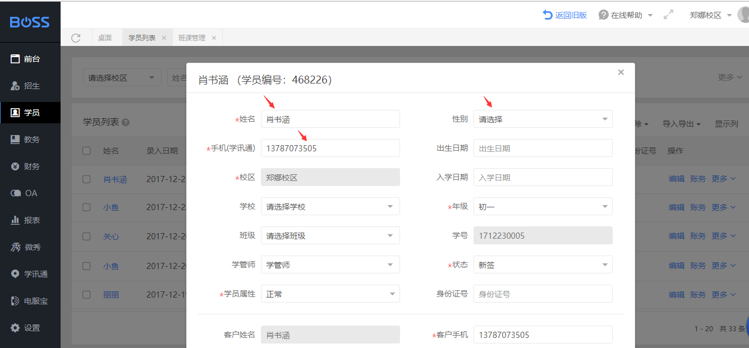Screen dimensions: 749x348
Task: Expand 更多 filter options at top right
Action: (730, 77)
